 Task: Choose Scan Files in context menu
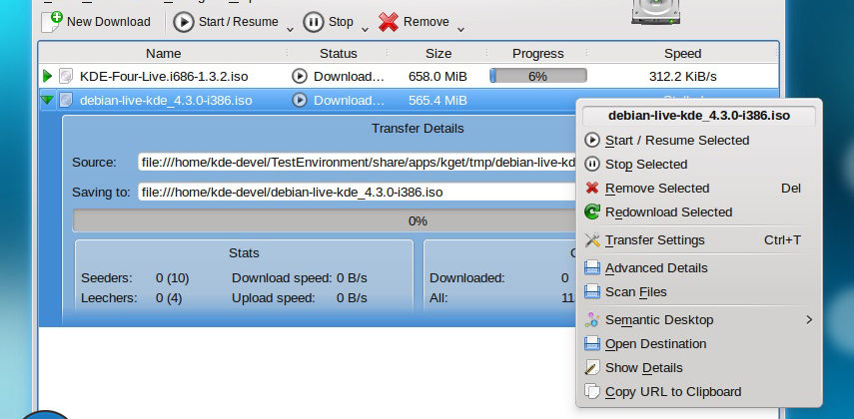click(699, 292)
